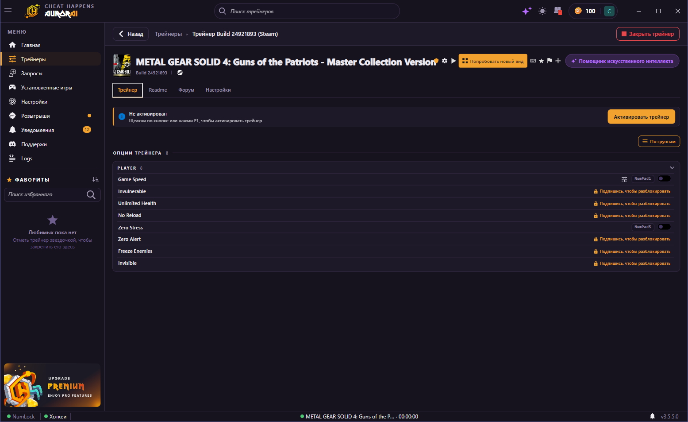
Task: Click the v3.5.5.0 version label
Action: pos(669,417)
